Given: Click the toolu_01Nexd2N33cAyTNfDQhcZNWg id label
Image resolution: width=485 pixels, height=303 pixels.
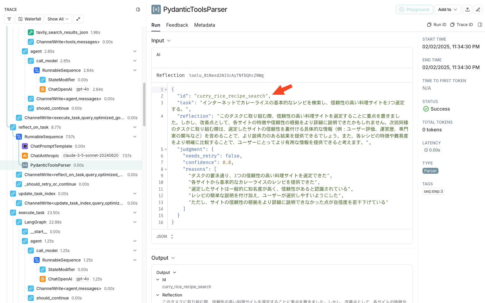Looking at the screenshot, I should pyautogui.click(x=226, y=75).
